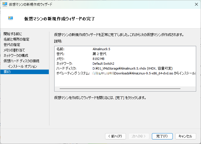Open 仮想ハード ディスクの接続 step
This screenshot has height=144, width=201.
21,61
